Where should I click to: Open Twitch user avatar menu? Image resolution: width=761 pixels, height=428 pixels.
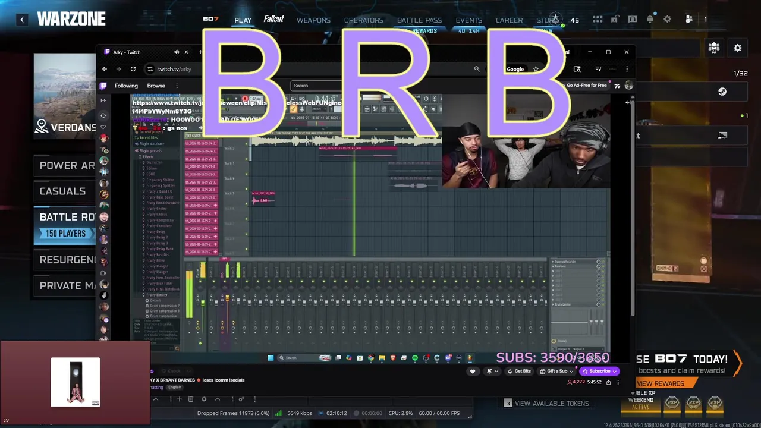(x=629, y=86)
